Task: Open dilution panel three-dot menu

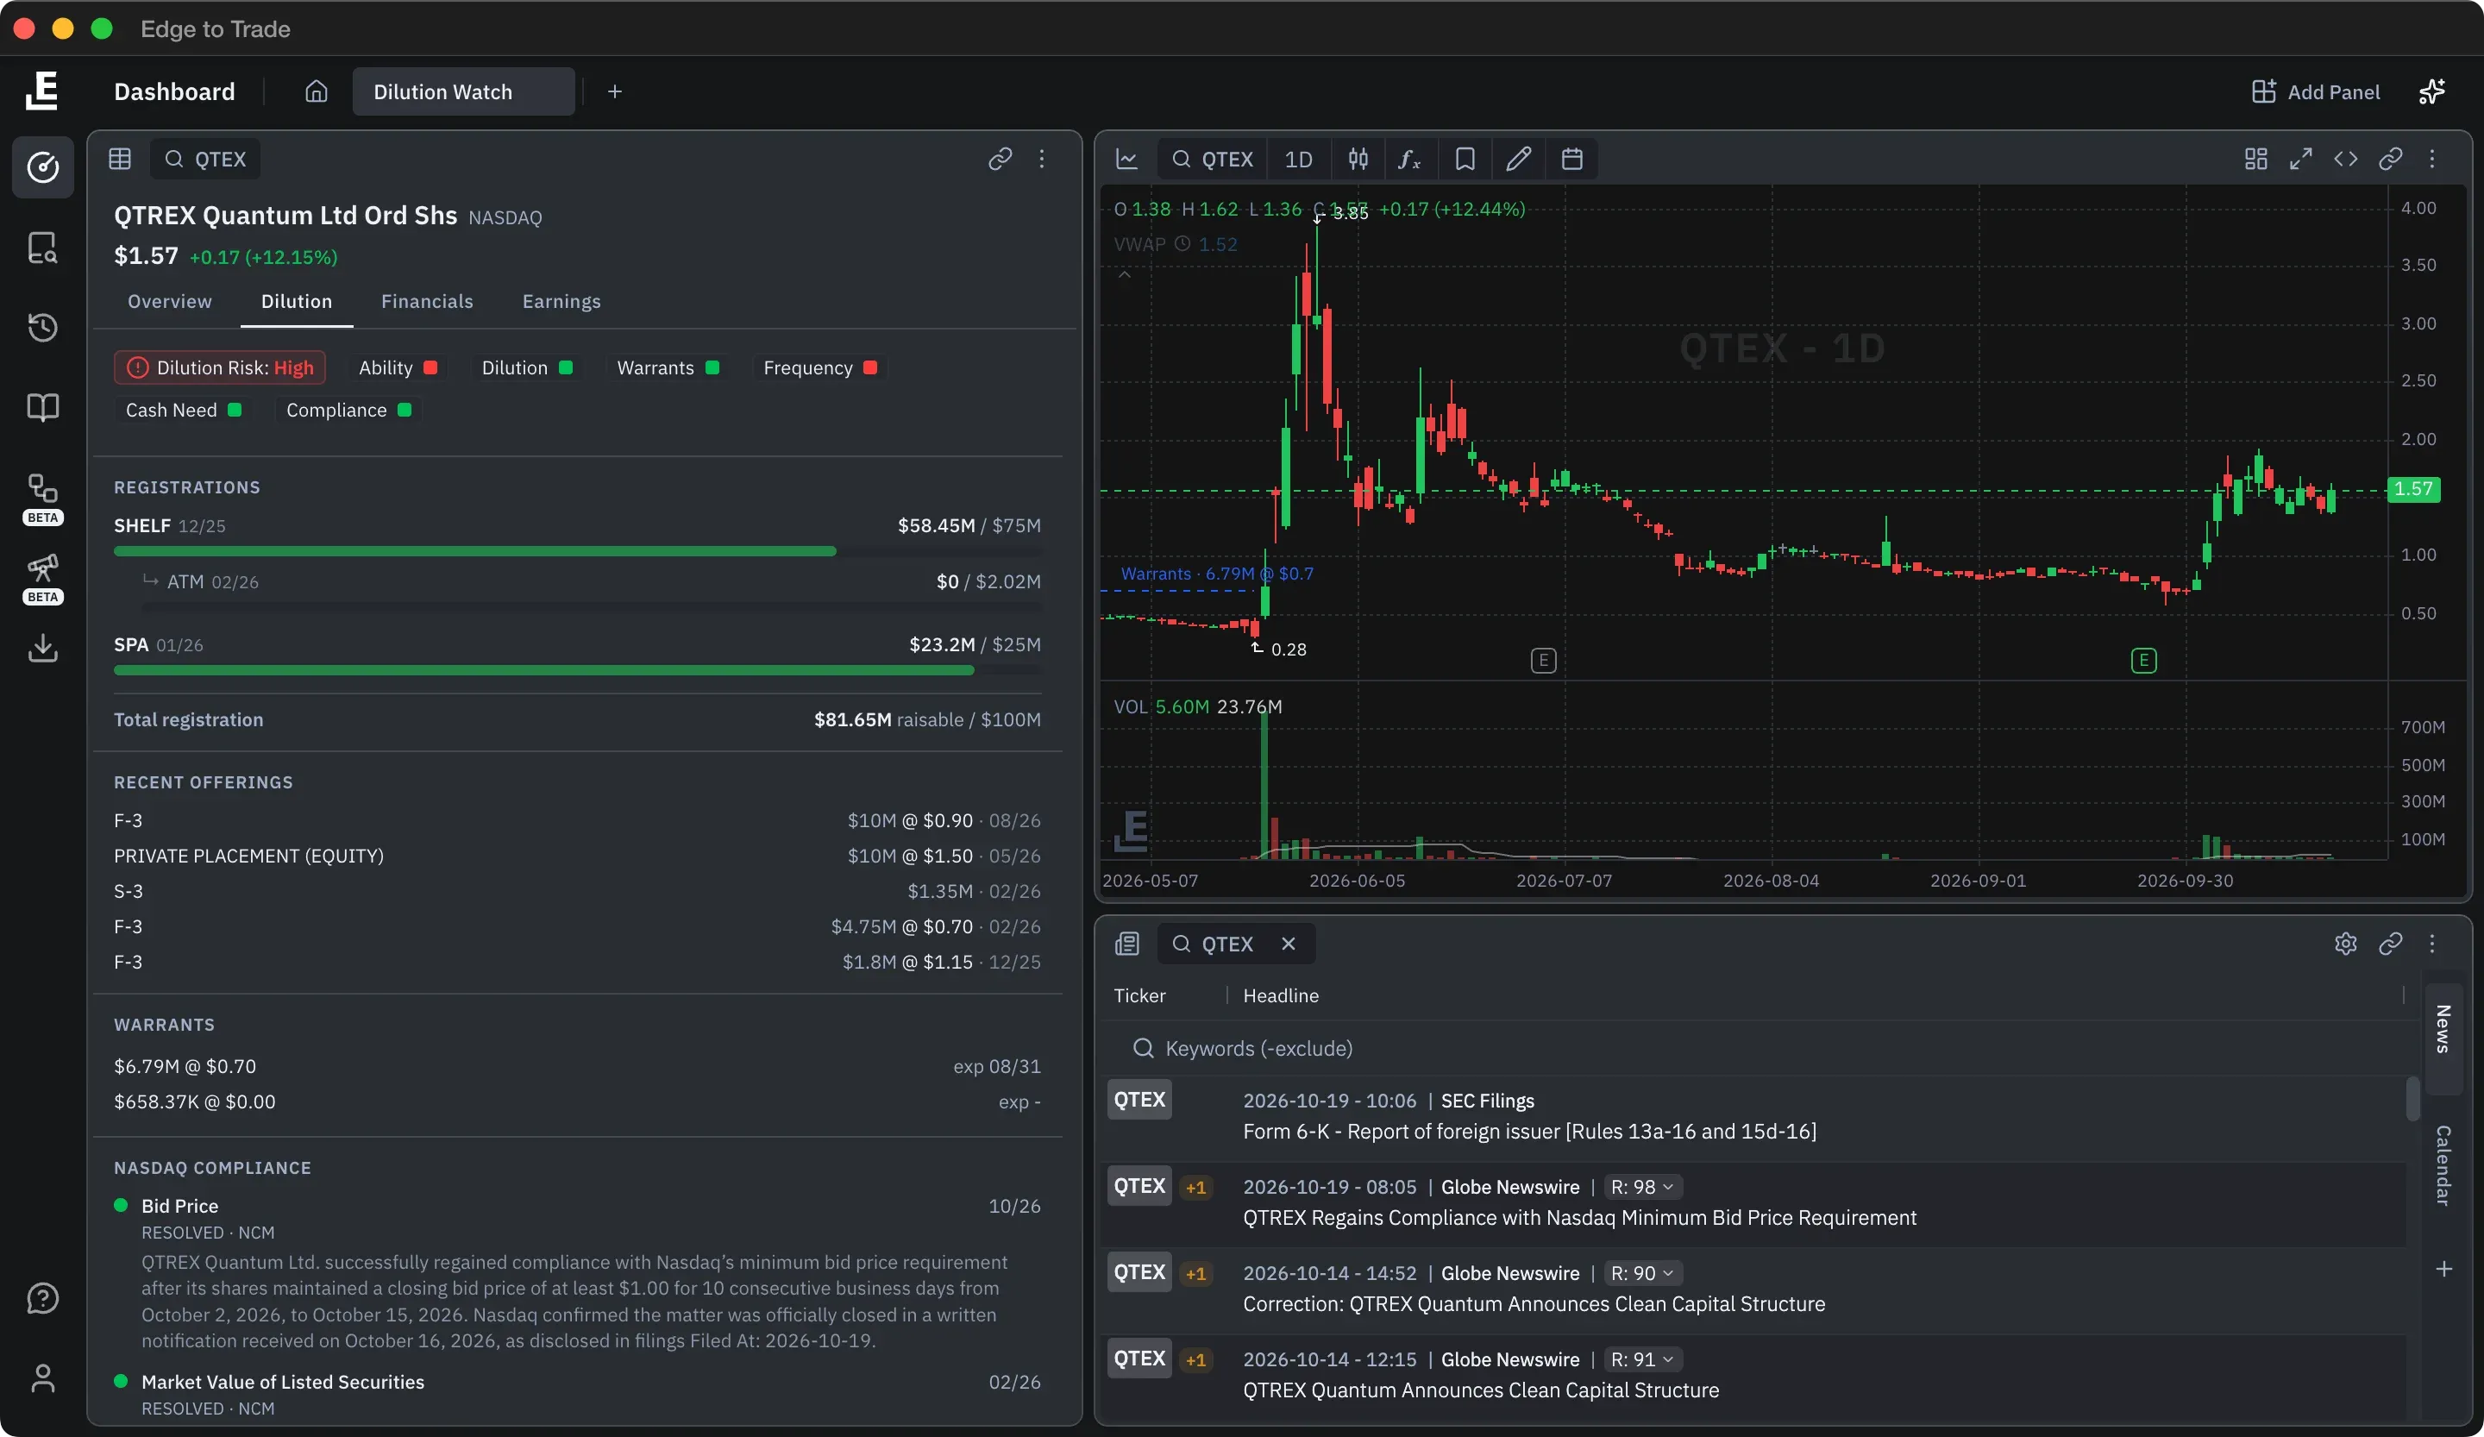Action: (1042, 159)
